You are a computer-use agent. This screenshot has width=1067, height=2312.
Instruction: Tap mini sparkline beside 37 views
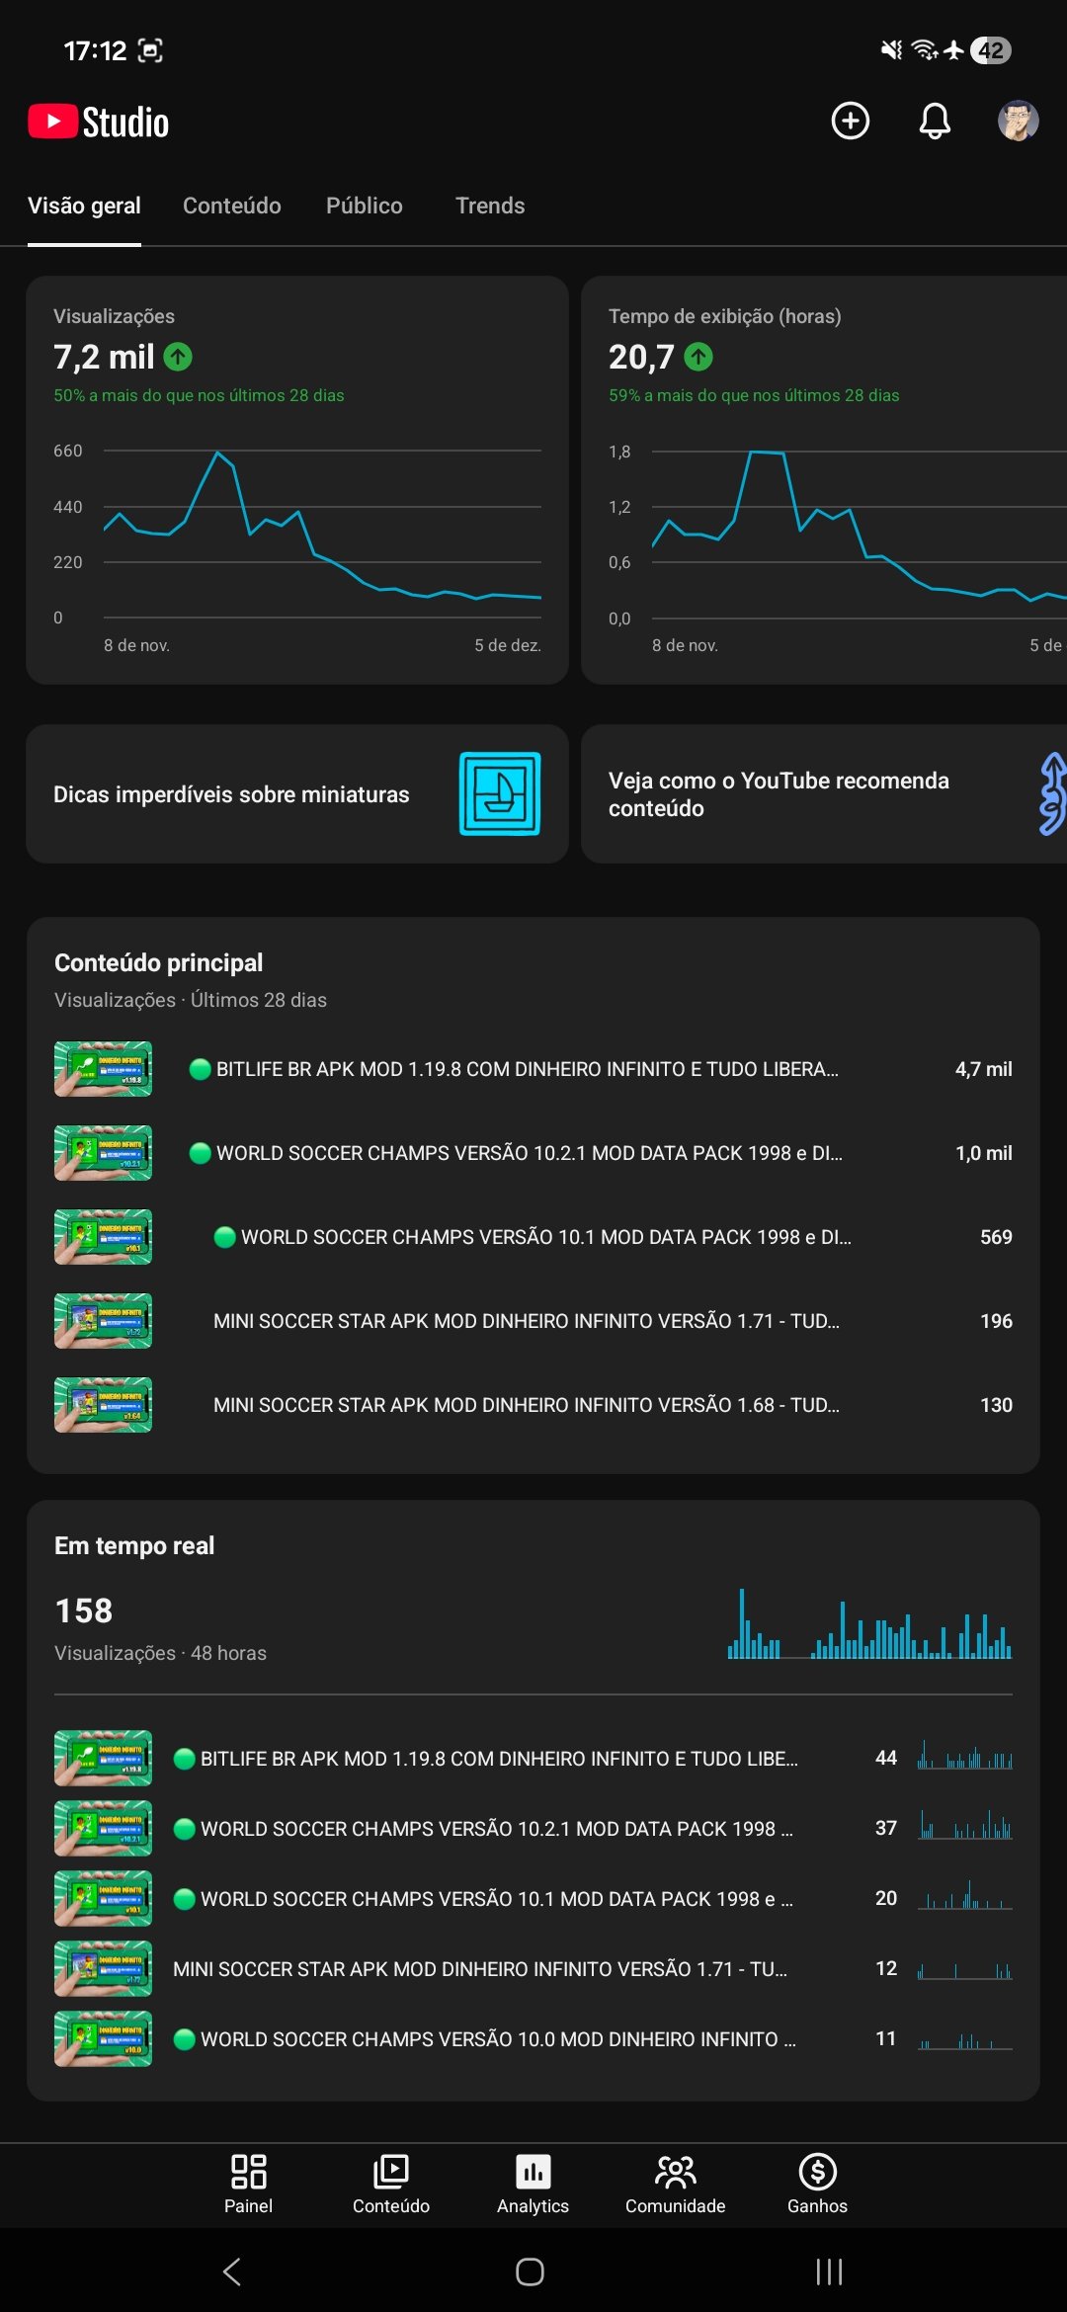[965, 1826]
